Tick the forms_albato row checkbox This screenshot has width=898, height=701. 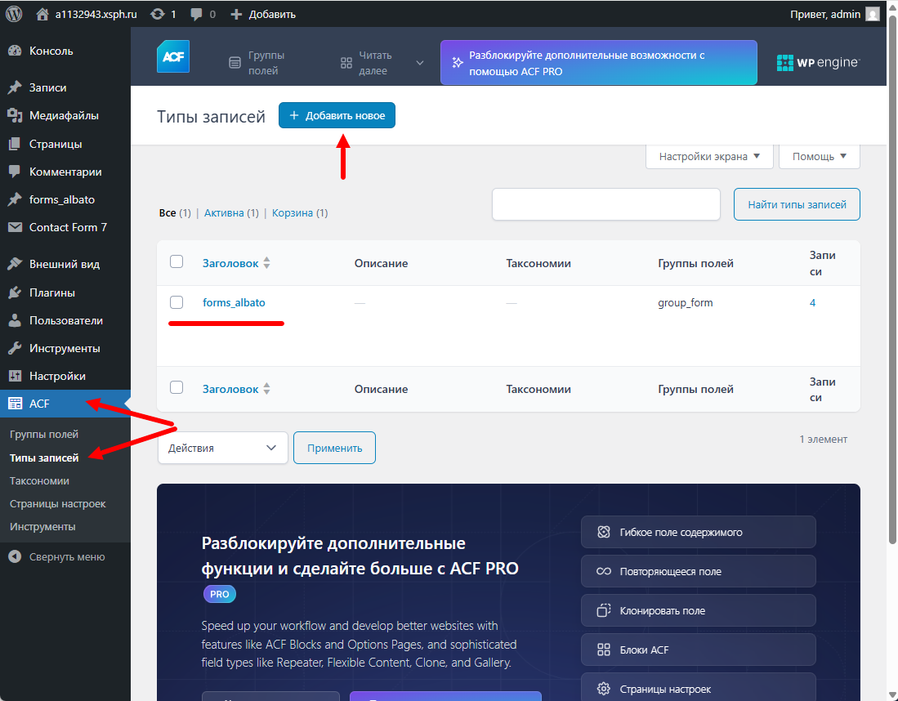176,302
